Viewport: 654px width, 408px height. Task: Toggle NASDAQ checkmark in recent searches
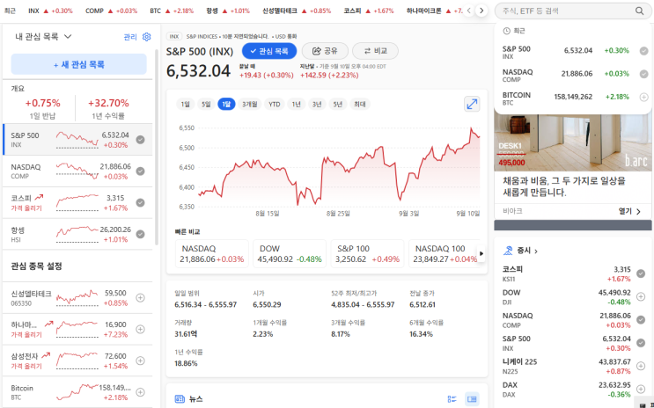[x=644, y=74]
